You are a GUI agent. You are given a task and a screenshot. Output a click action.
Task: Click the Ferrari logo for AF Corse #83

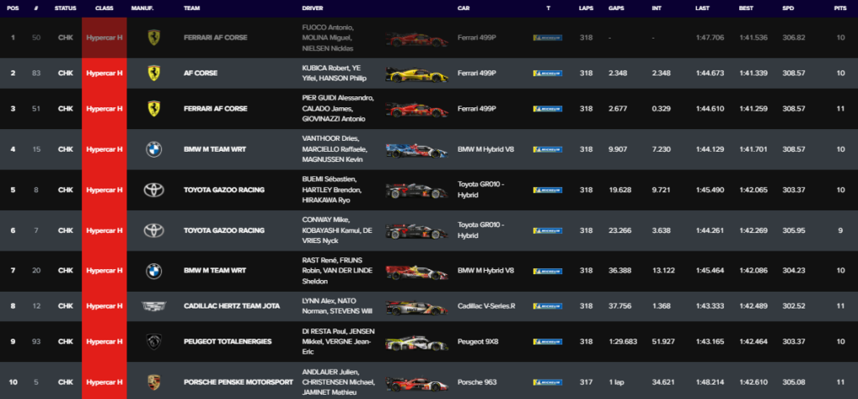(154, 73)
